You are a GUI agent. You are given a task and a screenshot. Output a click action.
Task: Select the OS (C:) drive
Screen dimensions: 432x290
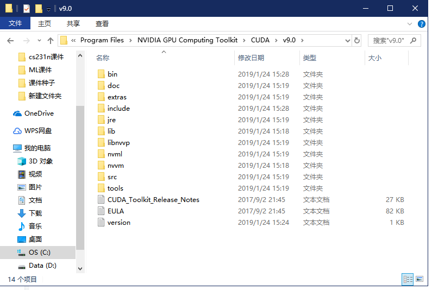pyautogui.click(x=37, y=253)
